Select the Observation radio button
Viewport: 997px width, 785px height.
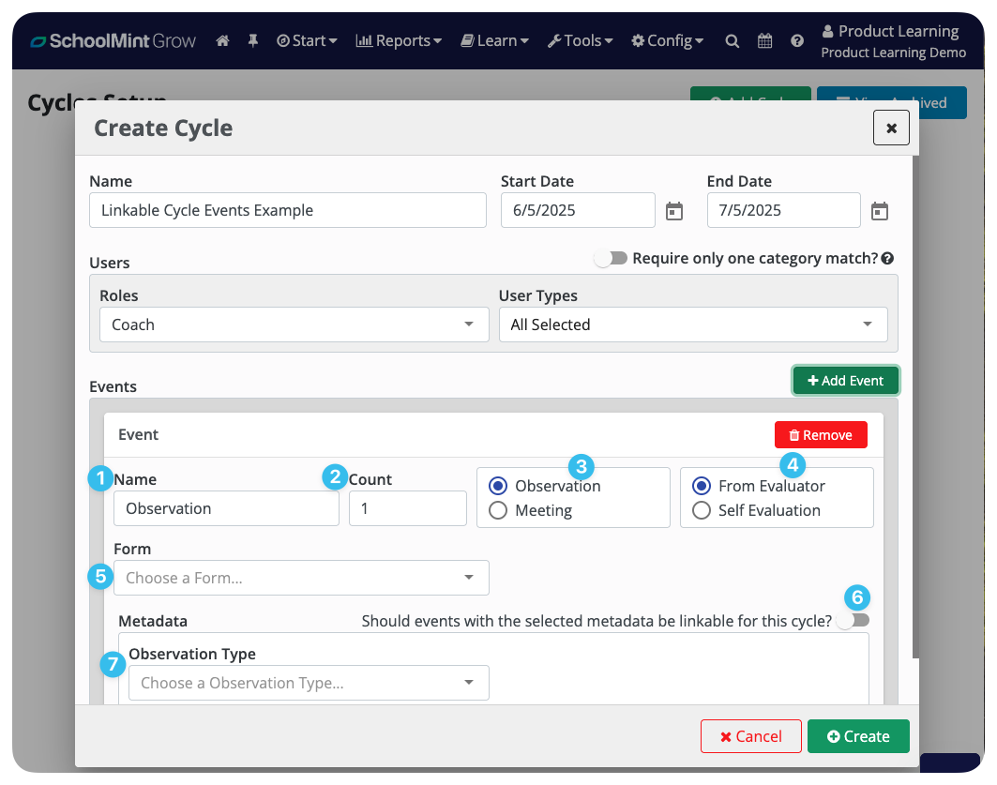498,486
